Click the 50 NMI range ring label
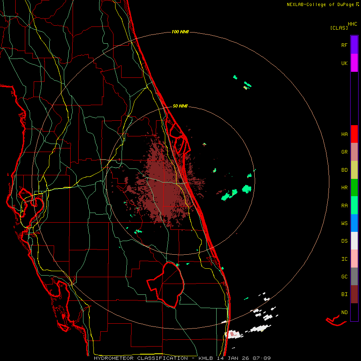361x361 pixels. click(x=180, y=106)
